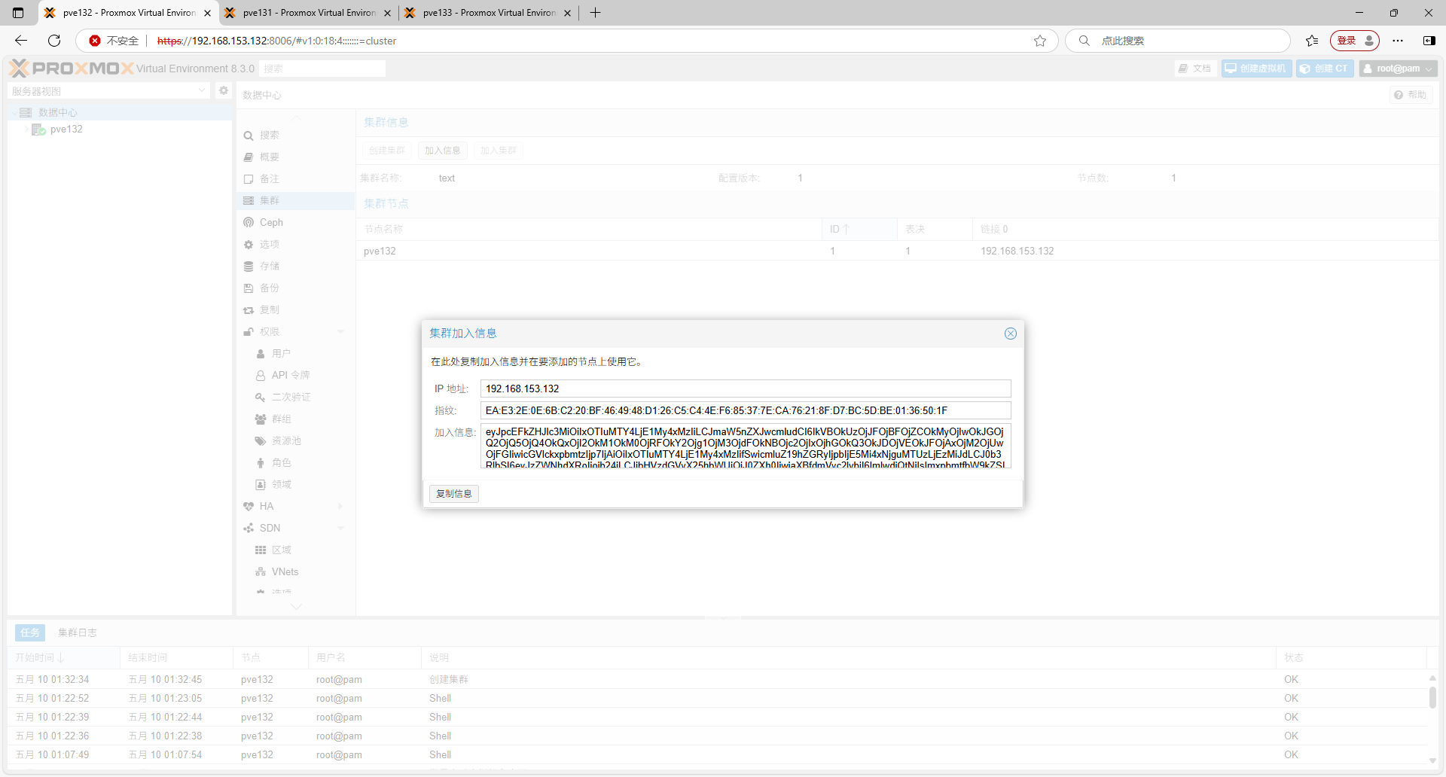Expand the HA section arrow

pos(340,507)
